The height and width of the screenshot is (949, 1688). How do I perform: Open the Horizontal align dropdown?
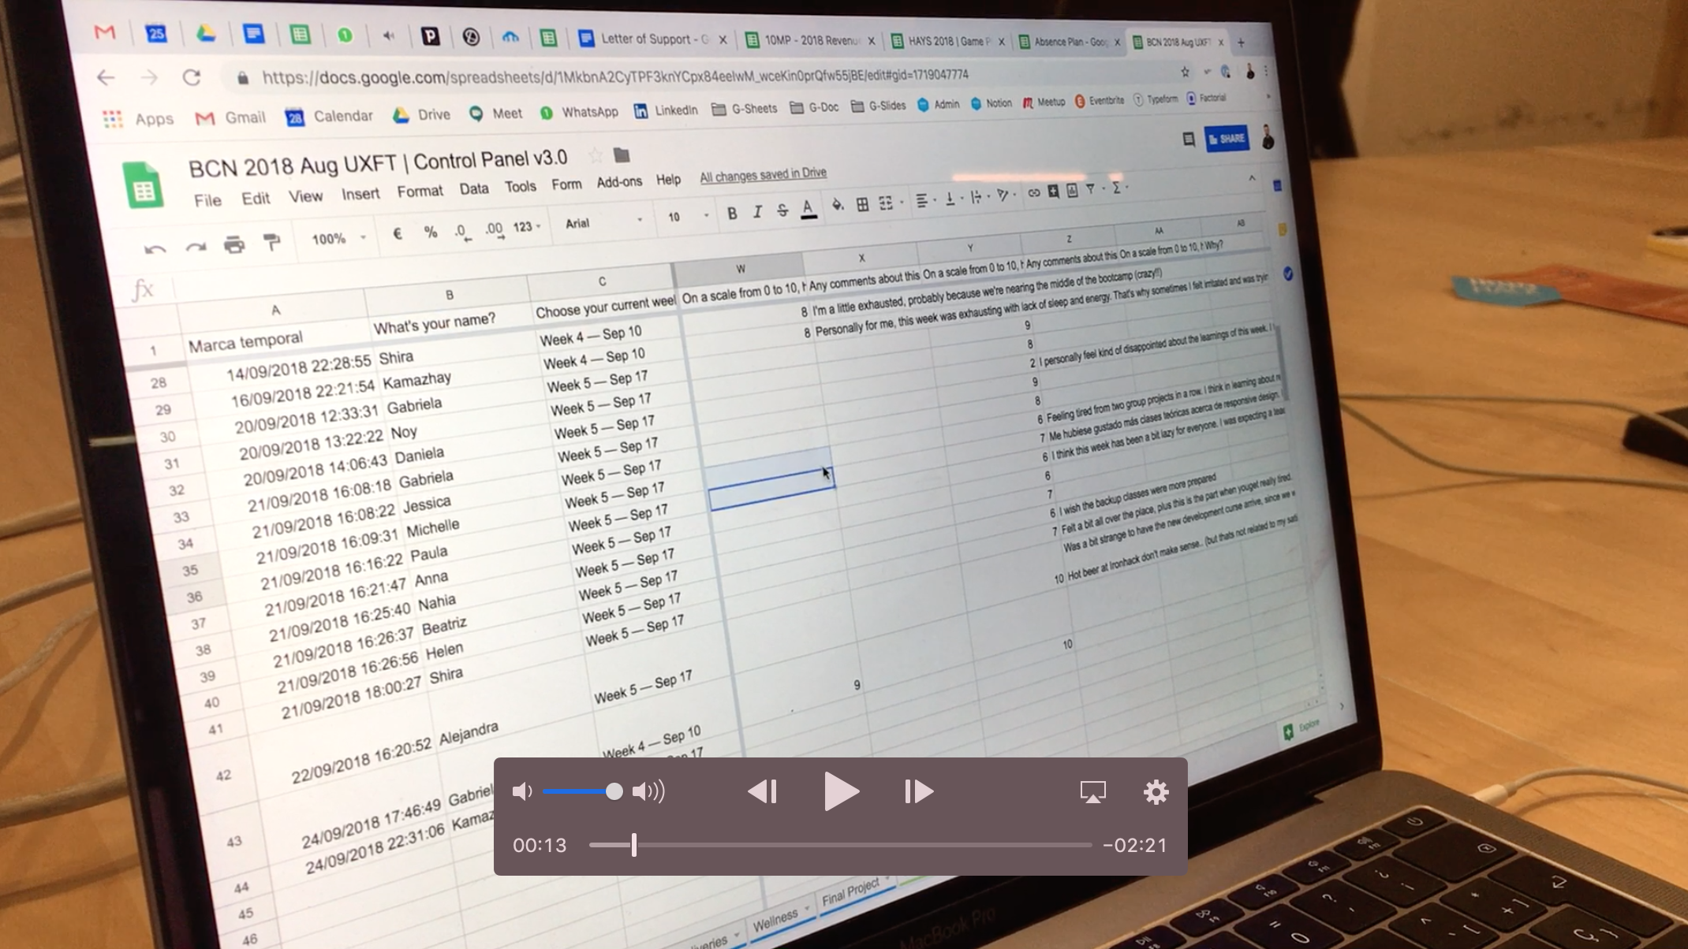[x=924, y=201]
